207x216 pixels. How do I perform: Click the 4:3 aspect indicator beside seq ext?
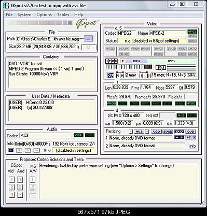(181, 116)
